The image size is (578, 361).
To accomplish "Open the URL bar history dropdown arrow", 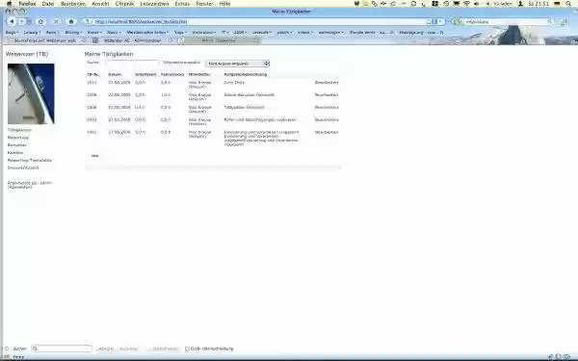I will (x=440, y=22).
